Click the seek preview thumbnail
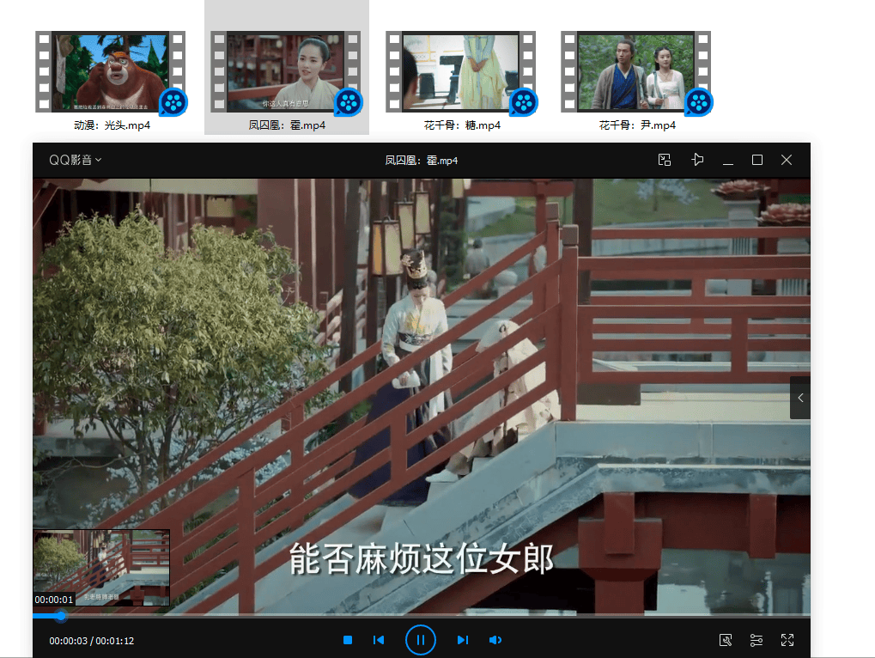Screen dimensions: 875x658 [x=101, y=567]
